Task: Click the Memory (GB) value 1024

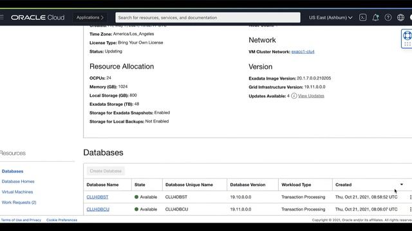Action: [123, 87]
